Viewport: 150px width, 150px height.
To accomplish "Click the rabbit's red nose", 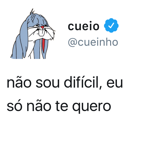I will coord(42,27).
